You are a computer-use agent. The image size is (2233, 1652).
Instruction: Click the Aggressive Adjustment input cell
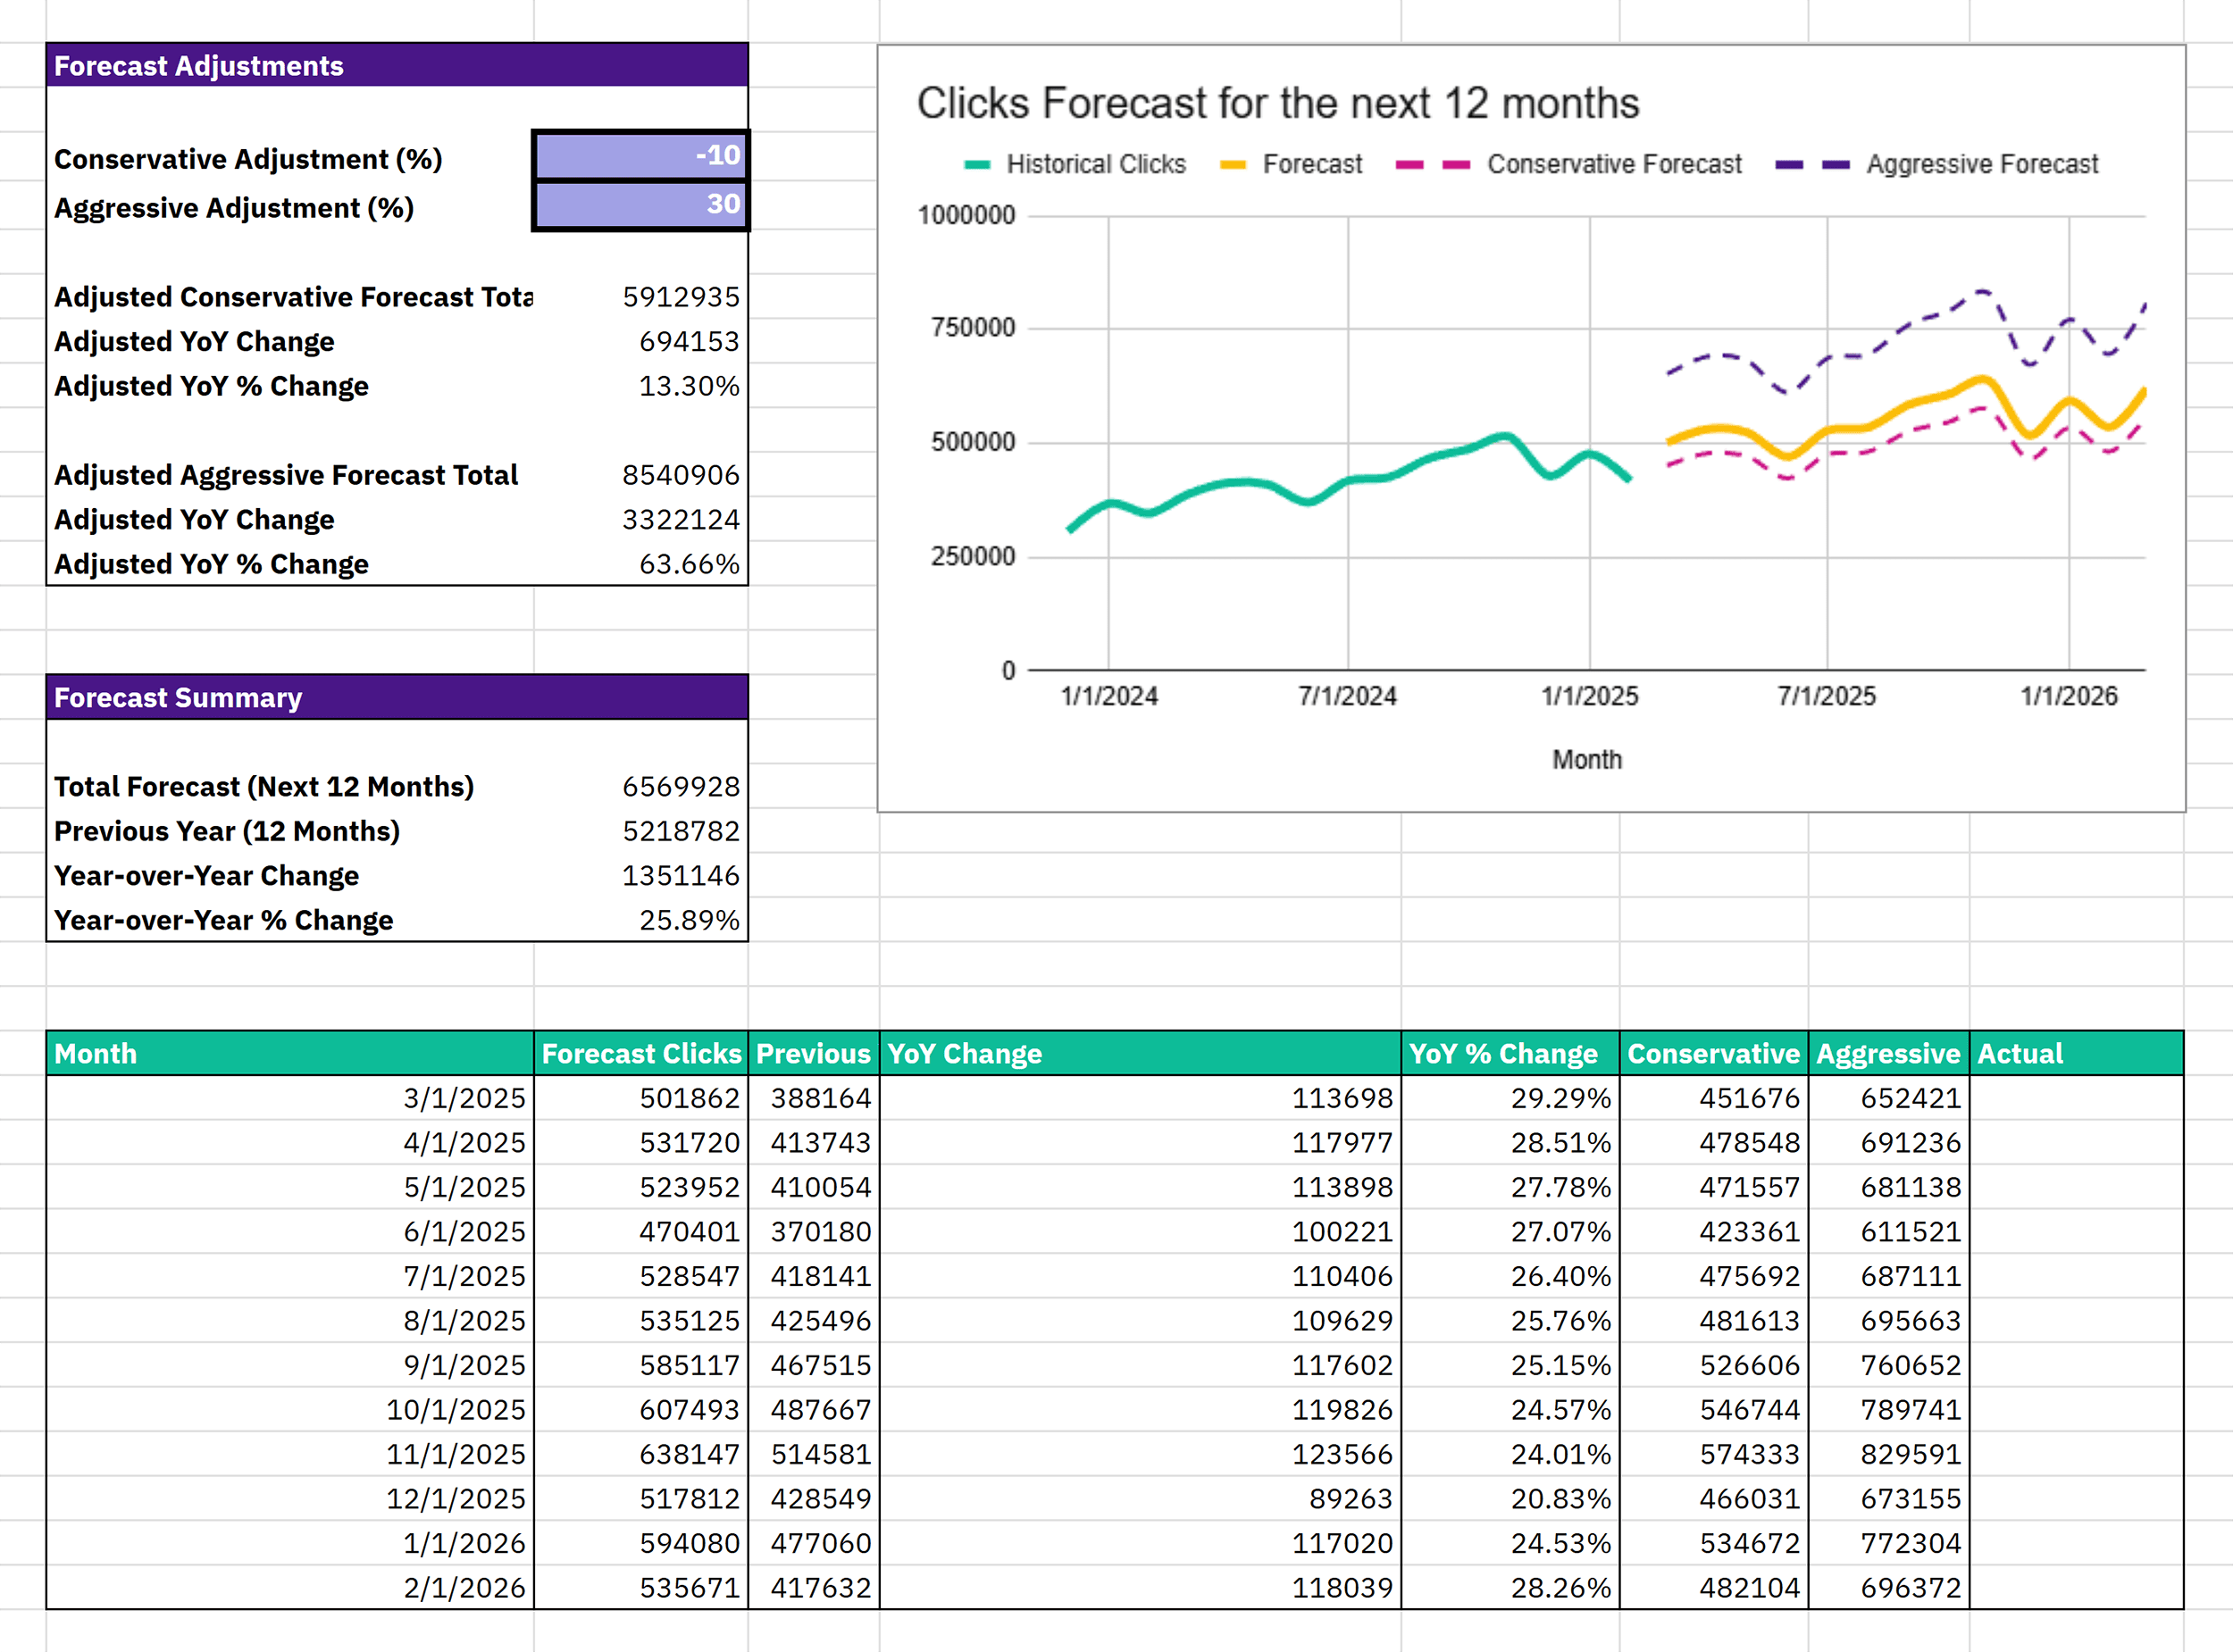[640, 205]
